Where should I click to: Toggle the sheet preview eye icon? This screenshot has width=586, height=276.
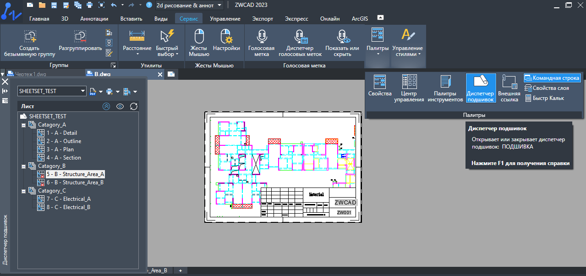(120, 106)
